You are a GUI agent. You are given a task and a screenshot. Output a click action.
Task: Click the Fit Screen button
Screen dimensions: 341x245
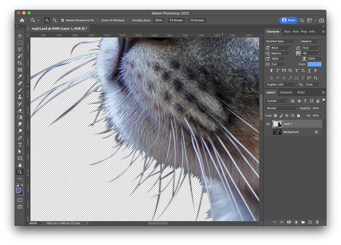(x=176, y=20)
